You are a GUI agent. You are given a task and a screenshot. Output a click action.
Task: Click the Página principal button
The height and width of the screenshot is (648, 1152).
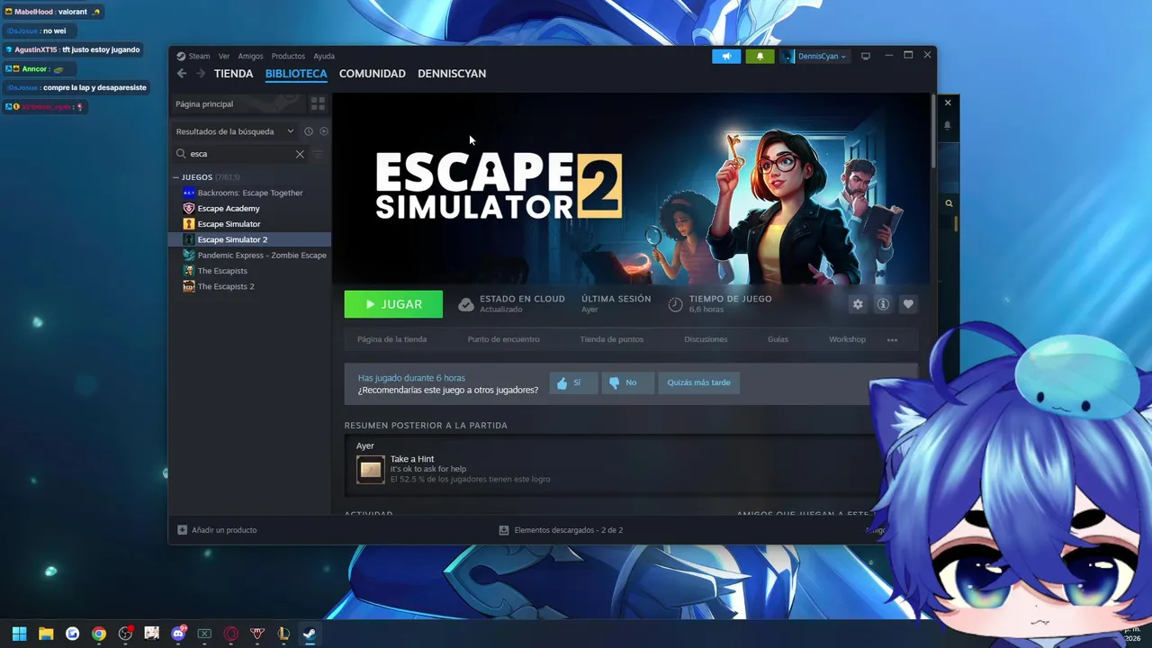point(238,104)
